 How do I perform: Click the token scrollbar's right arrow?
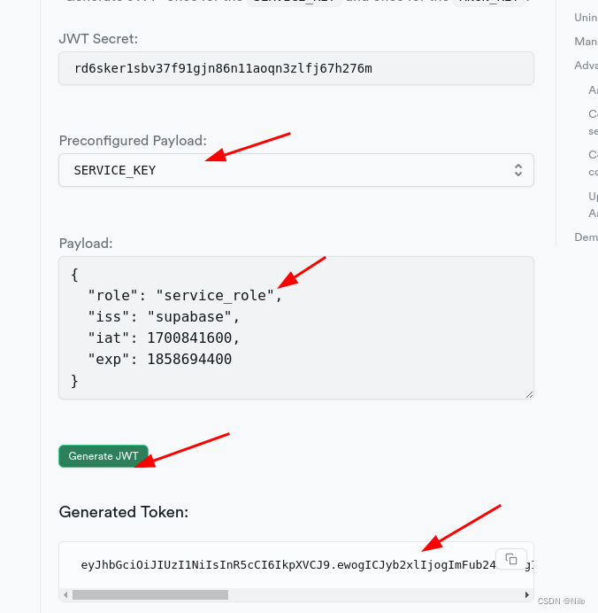[x=526, y=594]
